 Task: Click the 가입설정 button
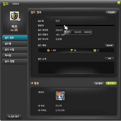tap(111, 12)
